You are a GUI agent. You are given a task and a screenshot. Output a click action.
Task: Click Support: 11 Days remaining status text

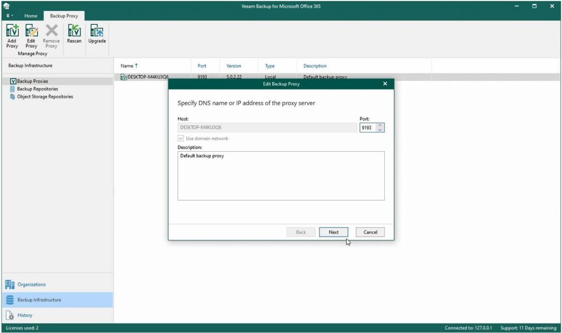coord(529,328)
